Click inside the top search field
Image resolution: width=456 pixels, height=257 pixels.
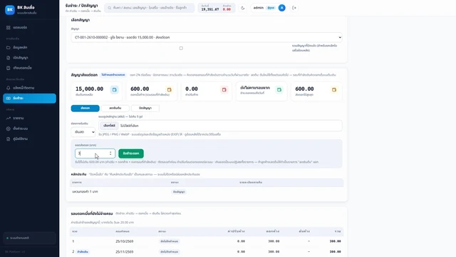click(149, 8)
